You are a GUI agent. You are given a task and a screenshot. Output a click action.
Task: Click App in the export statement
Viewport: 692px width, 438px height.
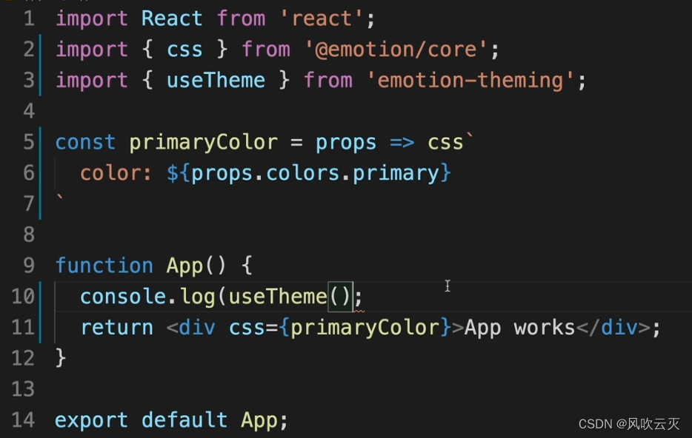259,420
